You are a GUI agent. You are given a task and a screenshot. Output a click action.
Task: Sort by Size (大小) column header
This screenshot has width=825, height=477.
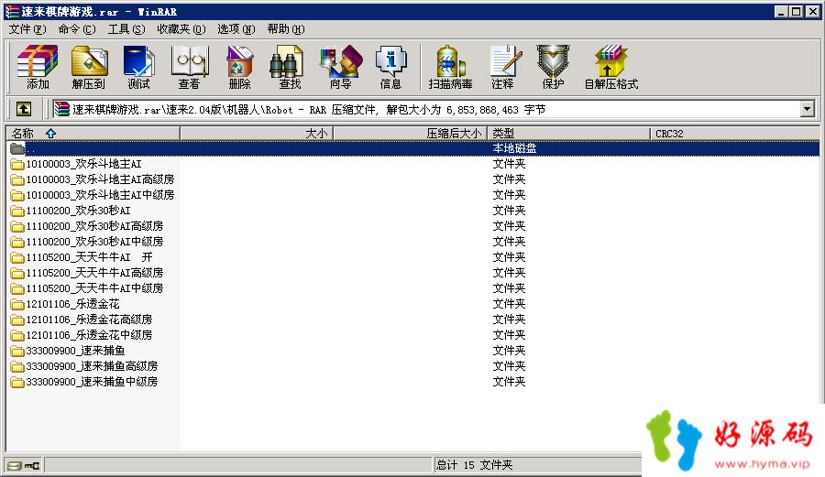(x=257, y=134)
